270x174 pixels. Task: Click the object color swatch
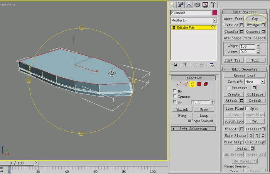point(214,13)
